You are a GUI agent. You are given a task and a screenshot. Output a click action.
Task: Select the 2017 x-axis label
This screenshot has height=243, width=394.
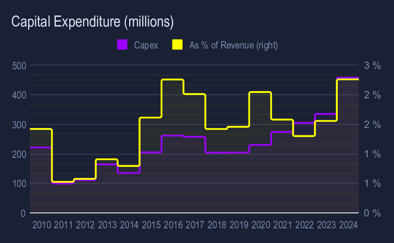(195, 225)
